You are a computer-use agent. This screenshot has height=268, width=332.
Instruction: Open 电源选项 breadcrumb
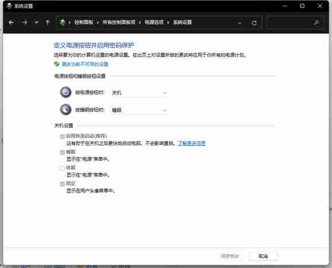tap(154, 22)
